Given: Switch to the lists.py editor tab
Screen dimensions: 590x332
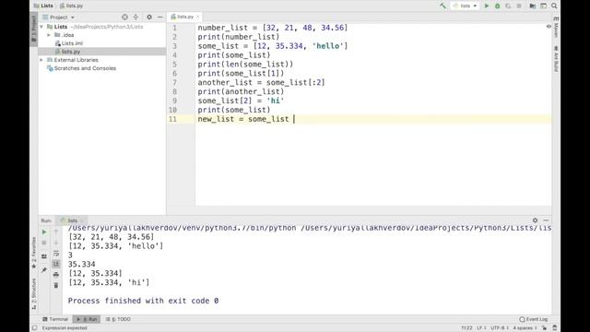Looking at the screenshot, I should tap(184, 17).
